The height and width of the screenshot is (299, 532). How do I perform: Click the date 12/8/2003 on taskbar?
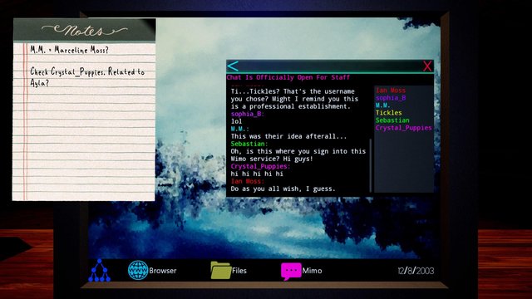click(x=416, y=271)
